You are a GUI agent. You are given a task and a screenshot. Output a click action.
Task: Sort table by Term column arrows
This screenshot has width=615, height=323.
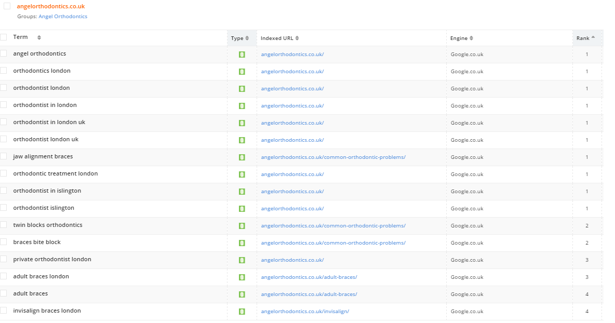pyautogui.click(x=39, y=37)
